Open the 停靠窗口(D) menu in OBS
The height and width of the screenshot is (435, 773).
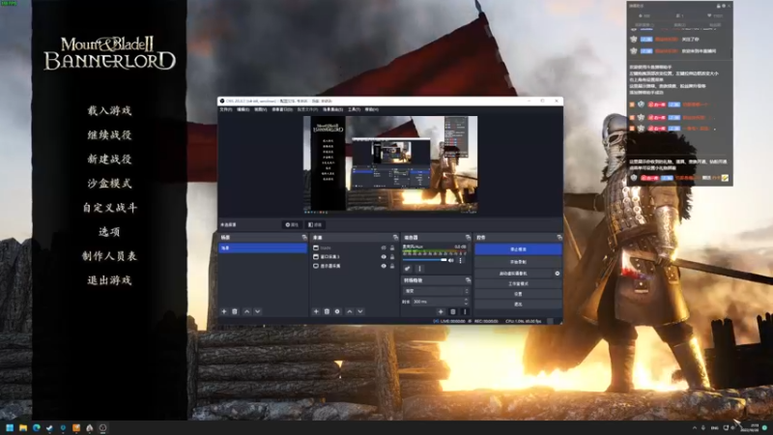click(x=282, y=109)
